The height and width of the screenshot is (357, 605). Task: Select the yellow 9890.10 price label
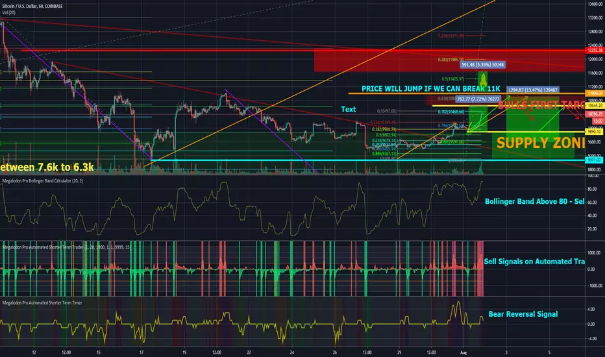[x=595, y=132]
